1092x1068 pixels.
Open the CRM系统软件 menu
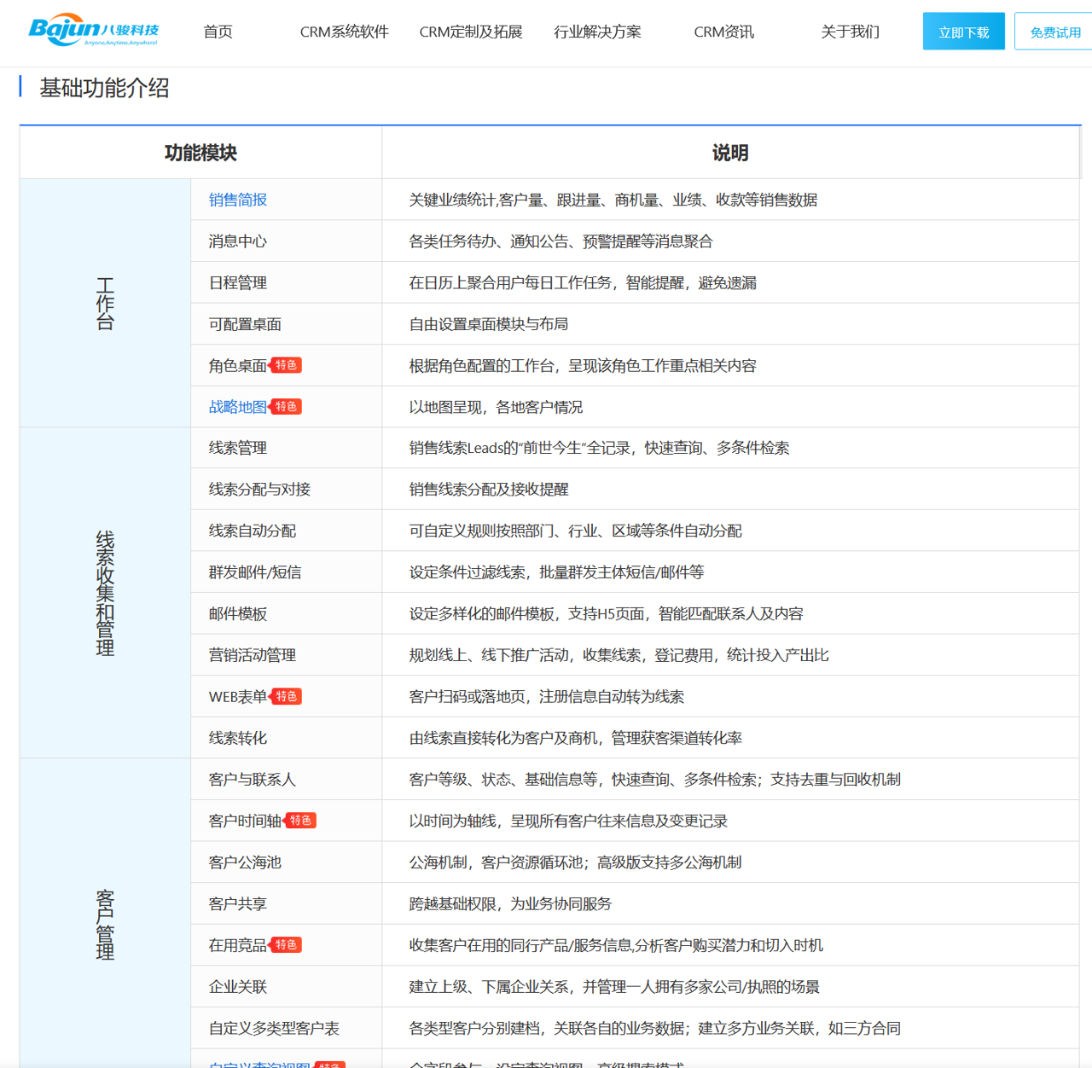coord(344,32)
